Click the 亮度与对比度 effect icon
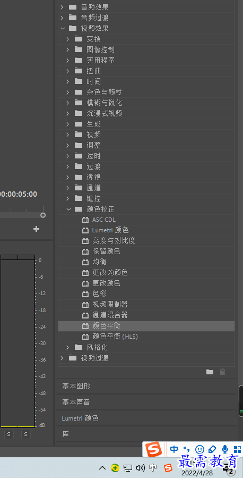The image size is (243, 478). (x=85, y=241)
